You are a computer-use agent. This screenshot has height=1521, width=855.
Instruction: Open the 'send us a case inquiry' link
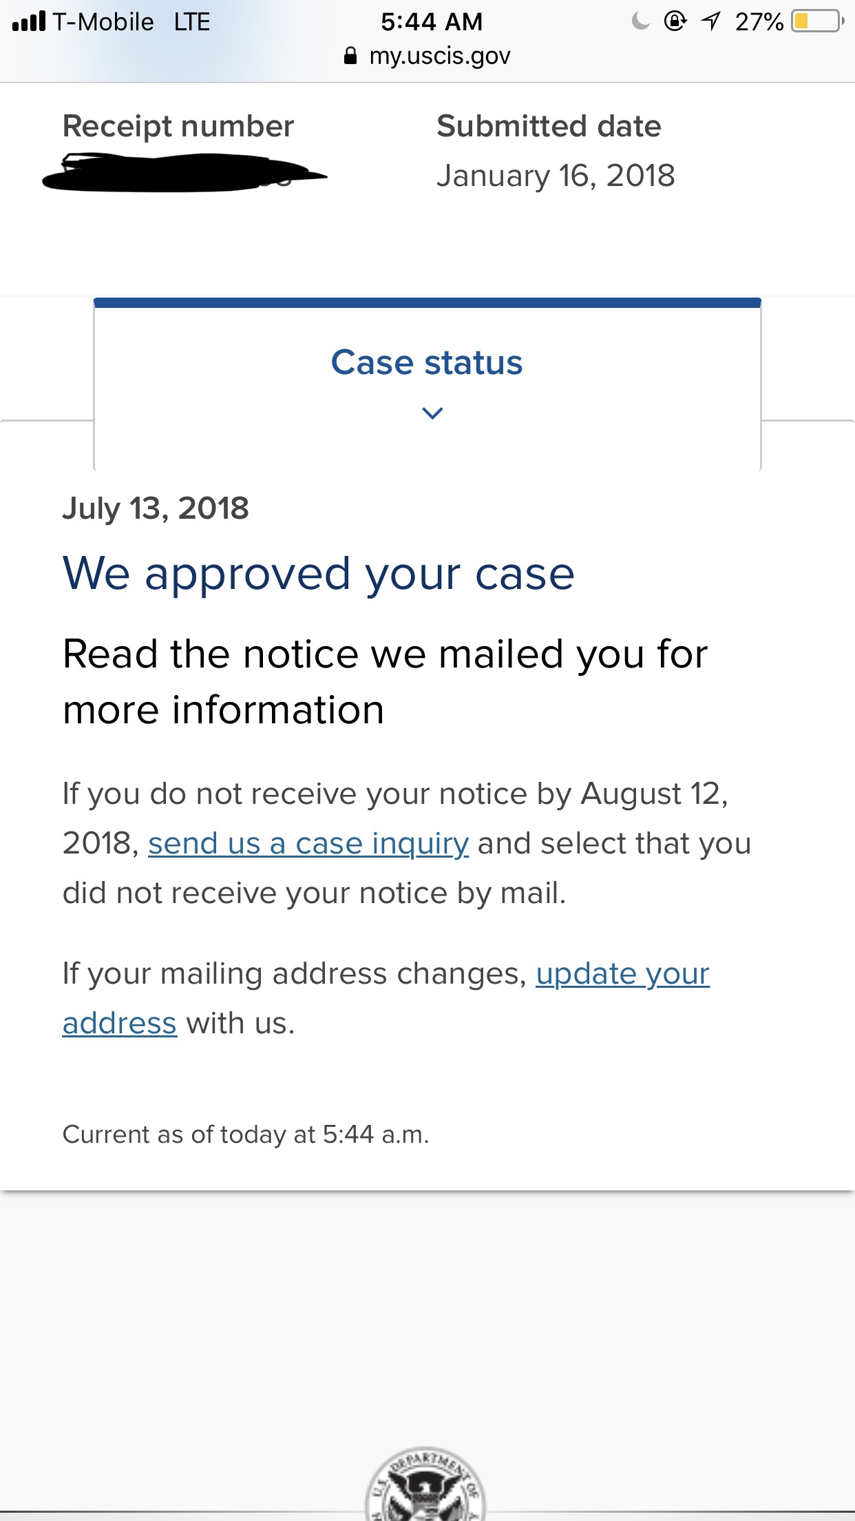coord(308,843)
